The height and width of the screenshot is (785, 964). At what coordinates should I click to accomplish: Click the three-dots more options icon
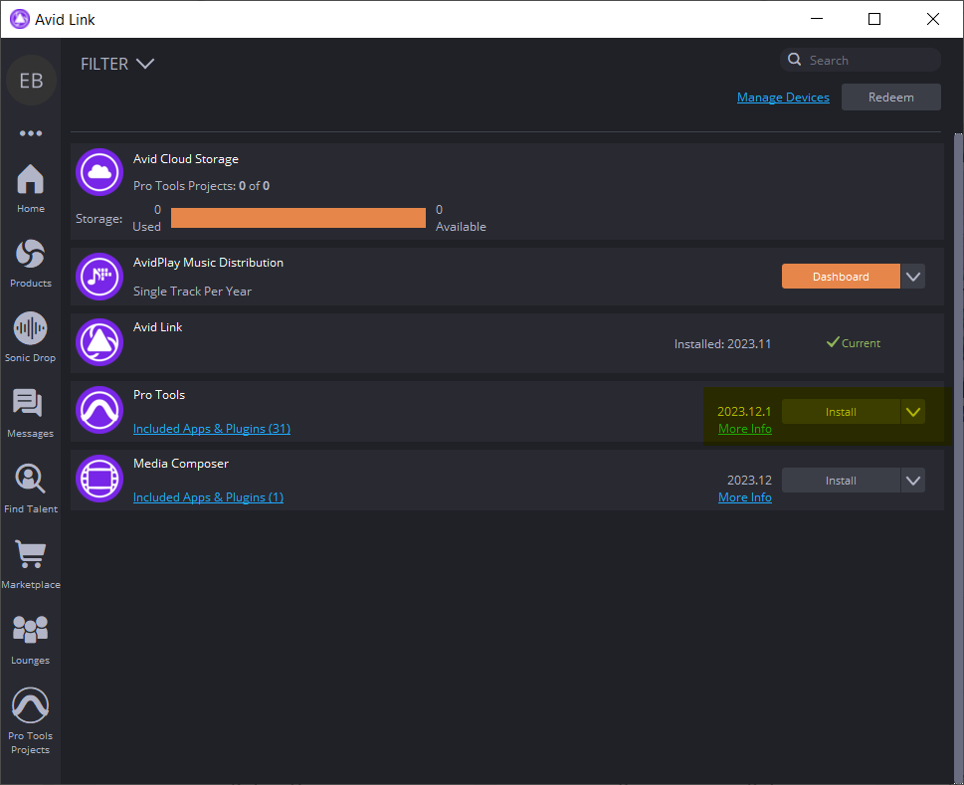pyautogui.click(x=31, y=133)
